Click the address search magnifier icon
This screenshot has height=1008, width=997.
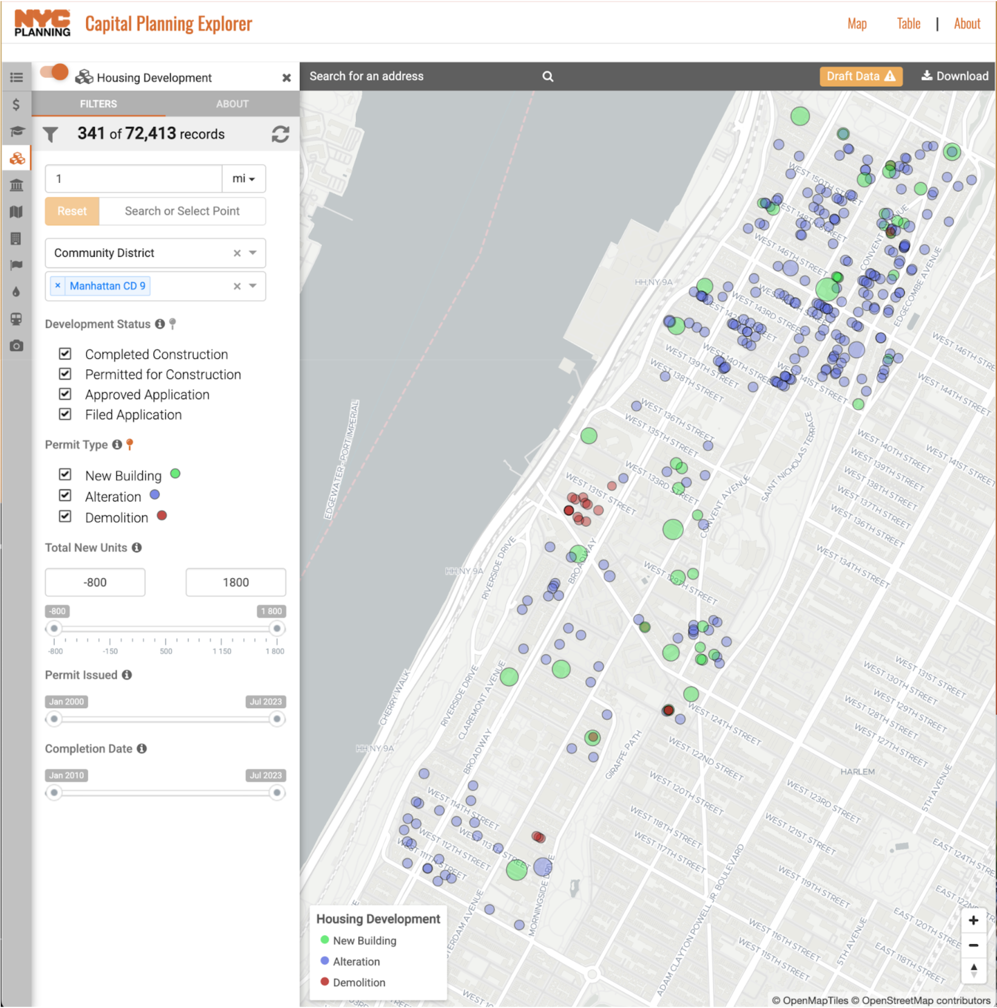tap(547, 77)
